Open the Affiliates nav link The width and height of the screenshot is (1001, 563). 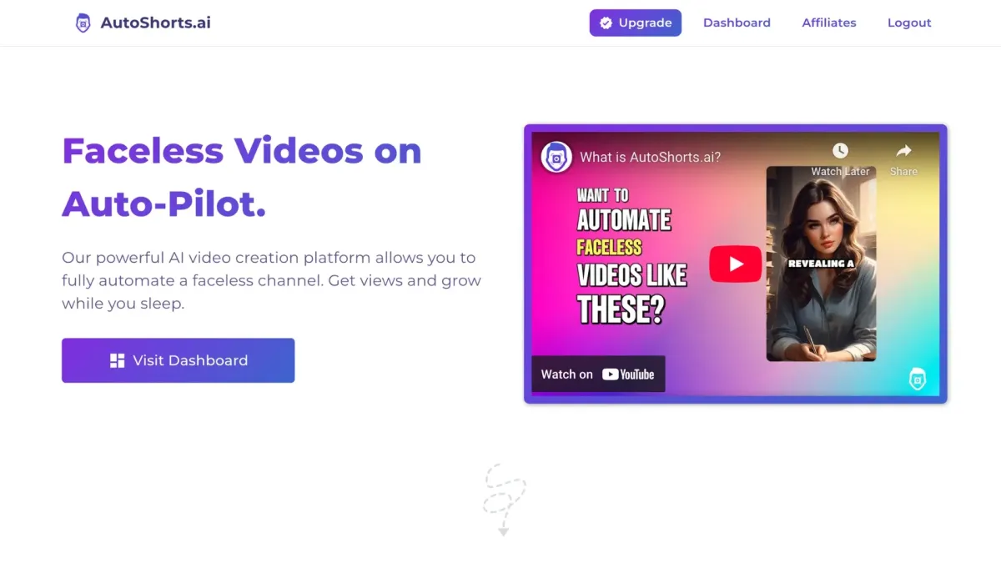[829, 23]
